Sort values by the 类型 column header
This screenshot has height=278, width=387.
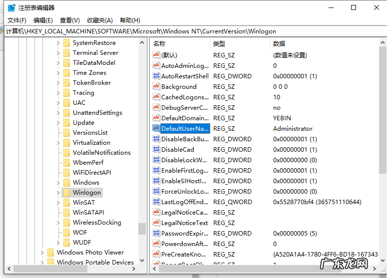point(240,43)
